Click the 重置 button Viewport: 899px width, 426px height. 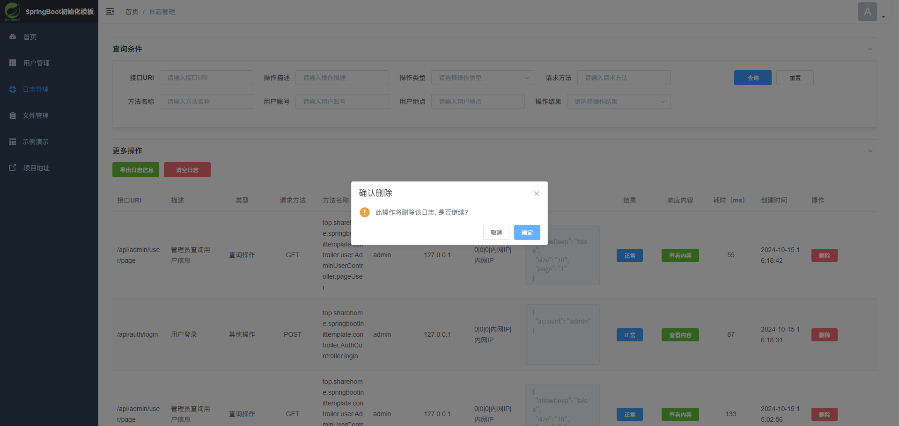coord(795,78)
